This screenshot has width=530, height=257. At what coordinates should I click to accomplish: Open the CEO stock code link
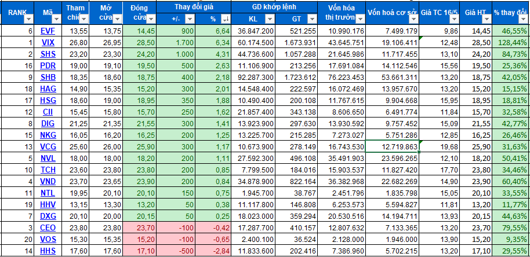point(48,227)
